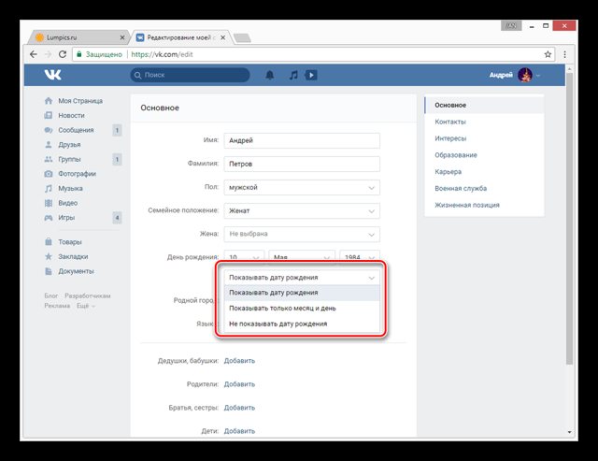
Task: Open a new browser tab
Action: [242, 37]
